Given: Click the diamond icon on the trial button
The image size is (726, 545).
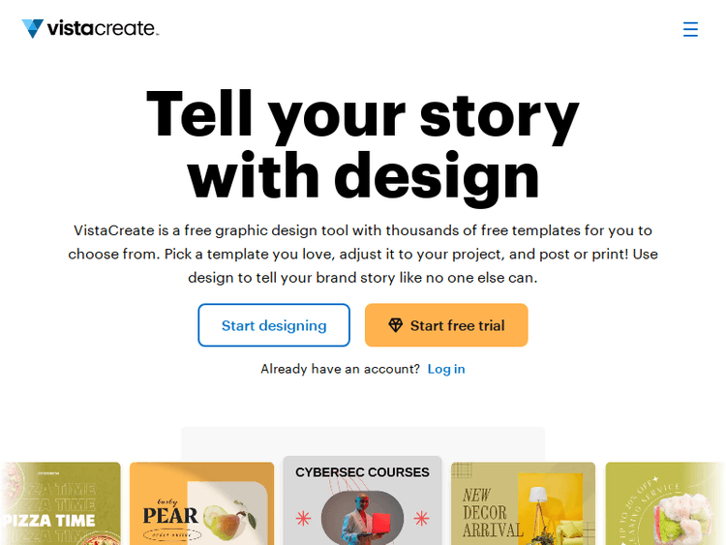Looking at the screenshot, I should (x=395, y=325).
